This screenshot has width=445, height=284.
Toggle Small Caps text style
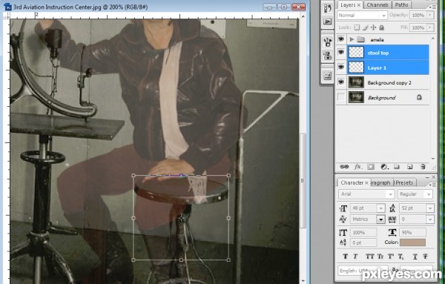point(380,257)
